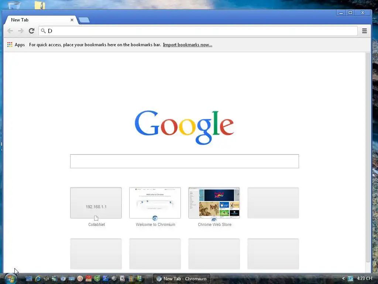Open the Windows Start menu
The image size is (378, 284).
pyautogui.click(x=11, y=279)
